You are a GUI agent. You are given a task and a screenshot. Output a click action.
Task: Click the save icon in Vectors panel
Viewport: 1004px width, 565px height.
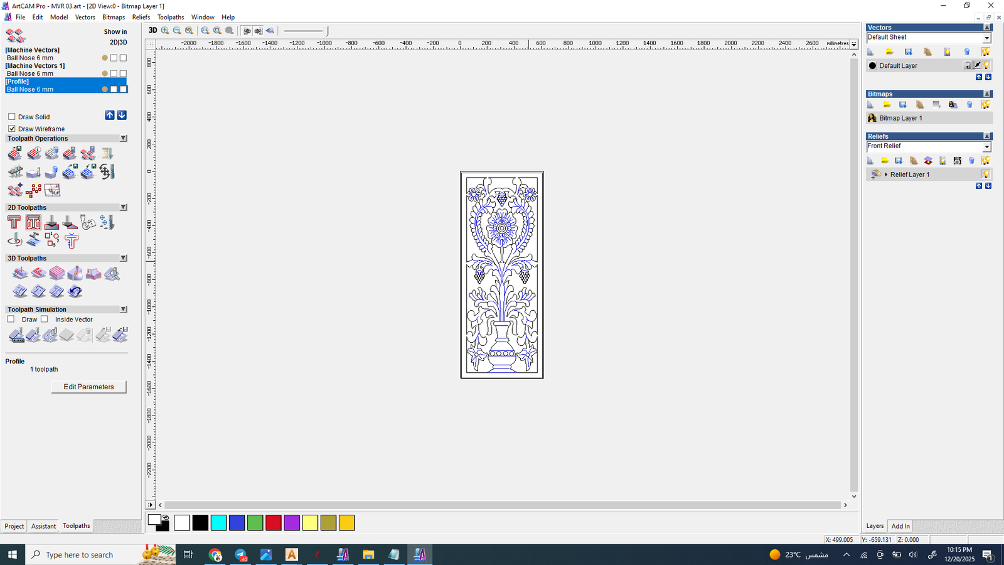click(x=908, y=51)
